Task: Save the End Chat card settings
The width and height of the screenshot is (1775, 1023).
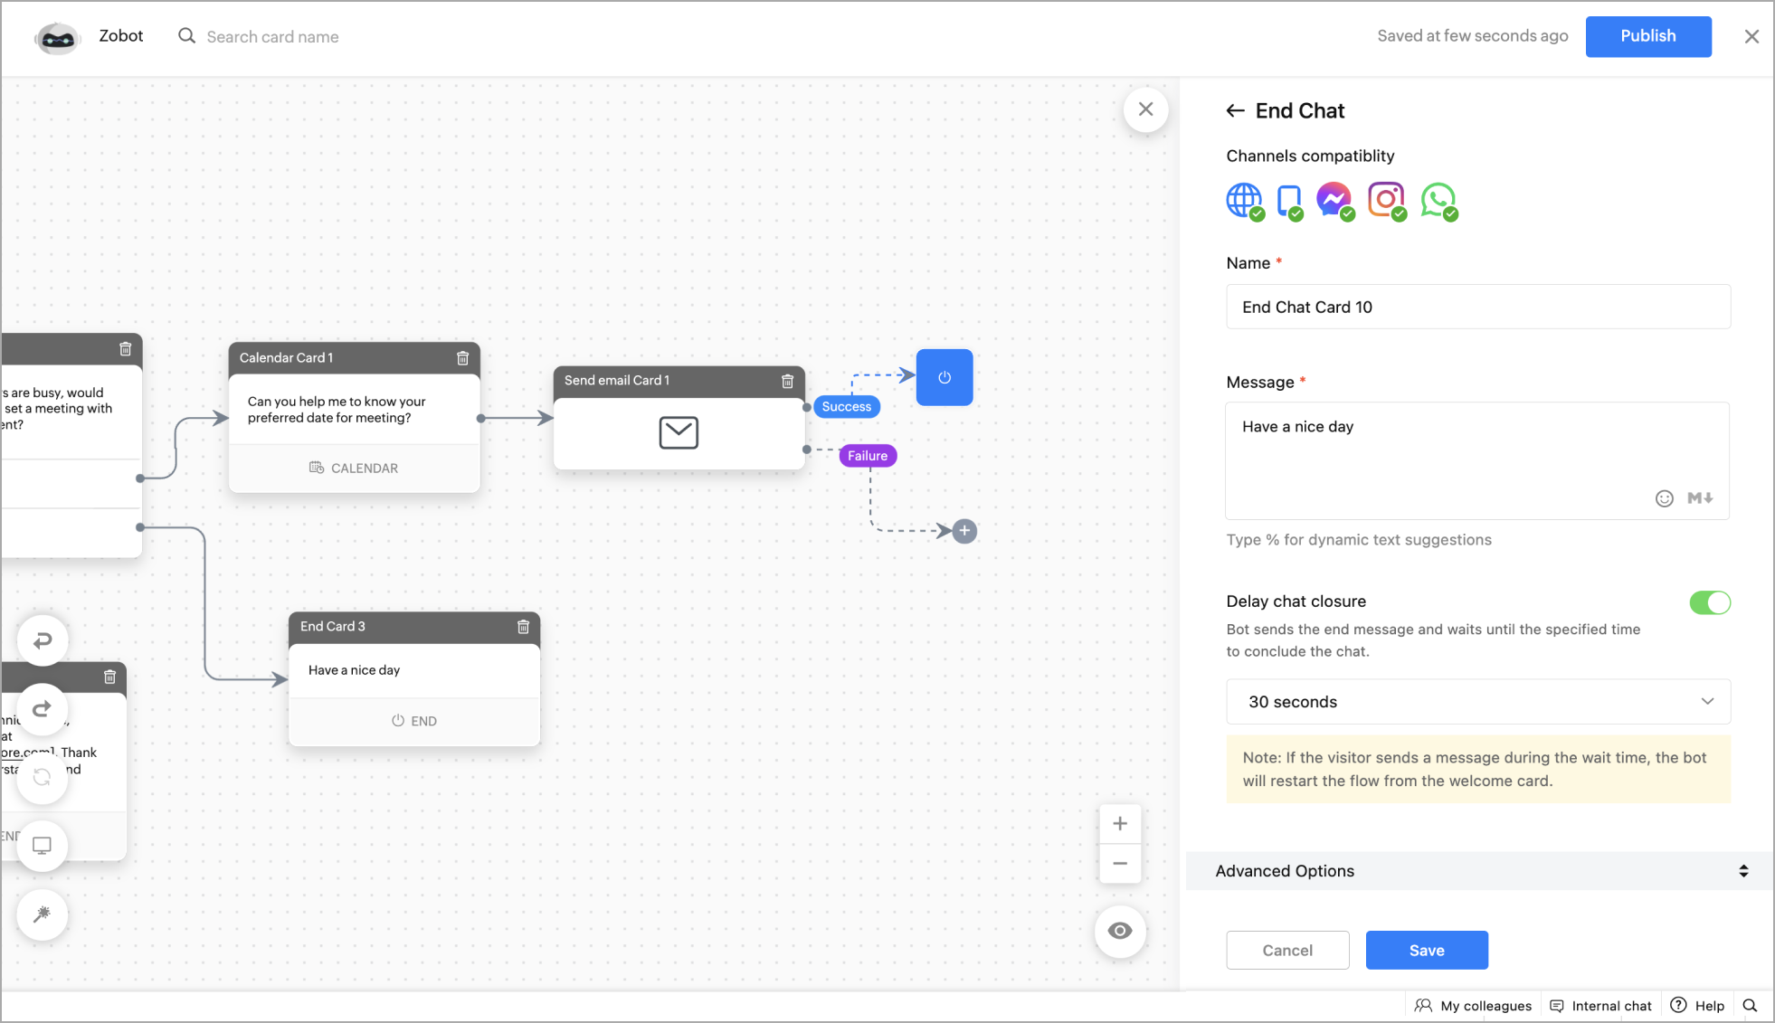Action: coord(1426,951)
